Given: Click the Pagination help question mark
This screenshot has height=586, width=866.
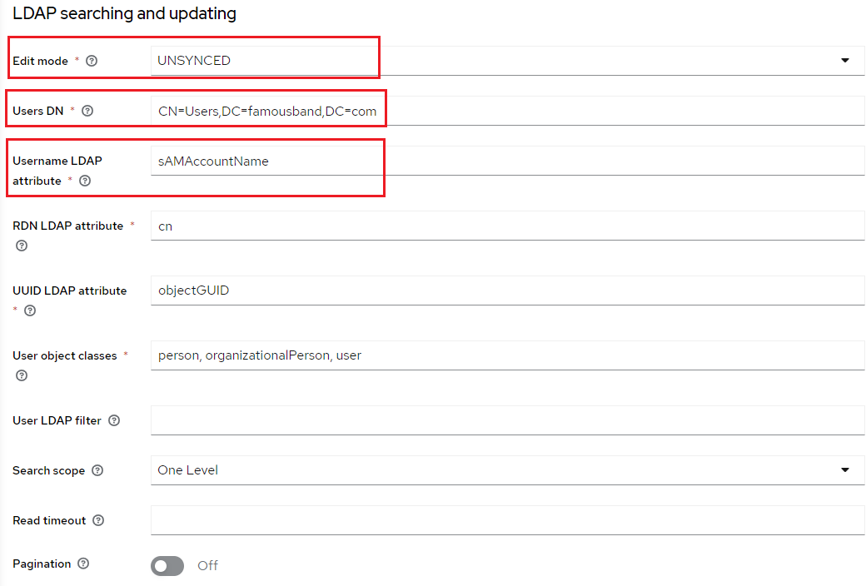Looking at the screenshot, I should coord(82,564).
